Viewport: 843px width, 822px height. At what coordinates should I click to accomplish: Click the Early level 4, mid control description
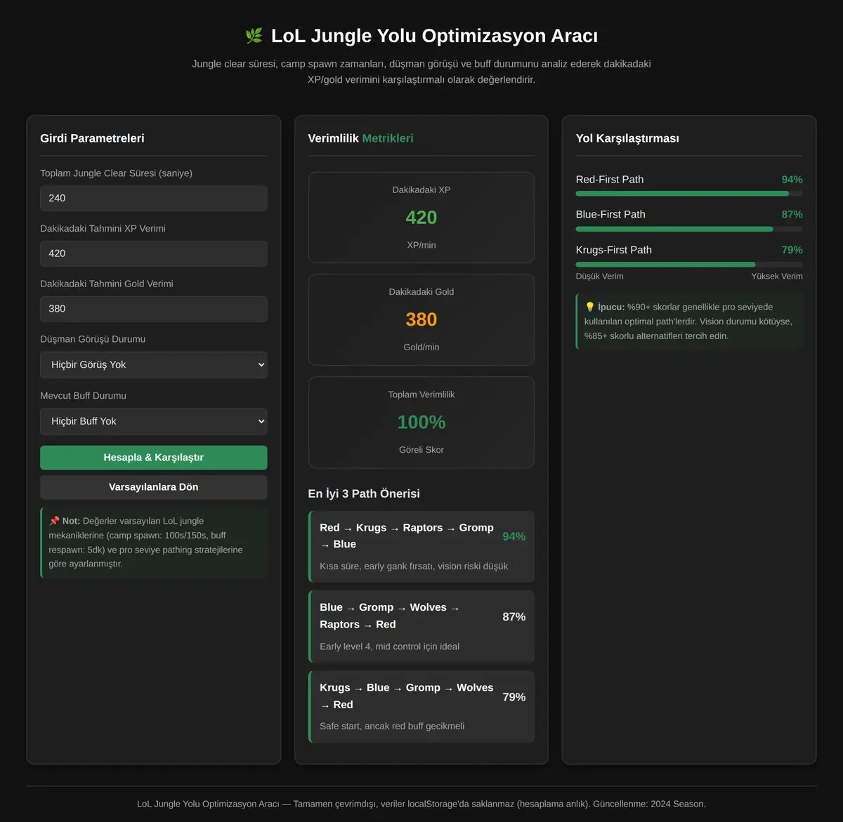click(390, 647)
